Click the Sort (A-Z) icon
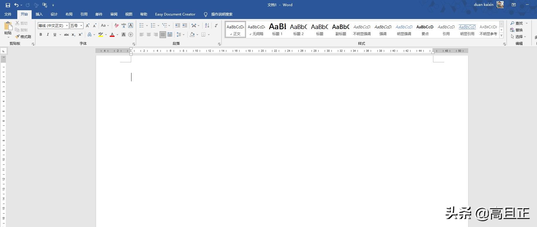 [x=207, y=25]
